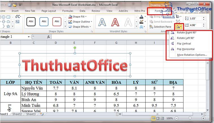Expand the Shape Styles gallery more arrow
This screenshot has height=123, width=214.
pos(65,26)
